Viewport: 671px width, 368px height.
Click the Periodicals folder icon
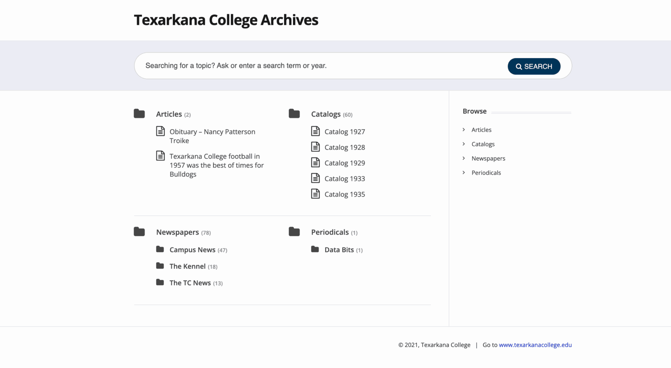click(294, 232)
